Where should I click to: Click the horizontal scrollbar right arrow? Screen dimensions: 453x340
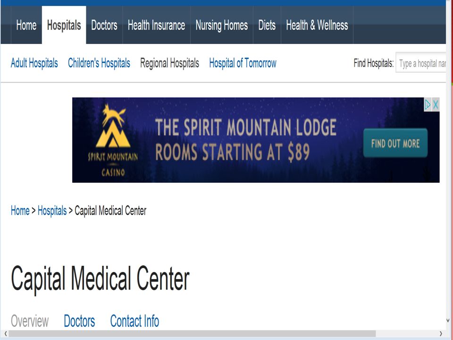[441, 333]
